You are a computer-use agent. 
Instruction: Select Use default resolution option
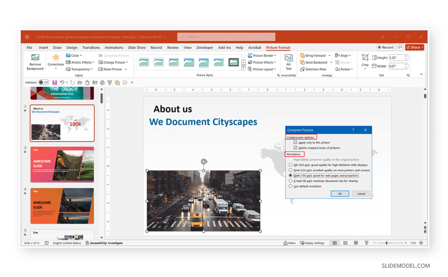[x=290, y=186]
